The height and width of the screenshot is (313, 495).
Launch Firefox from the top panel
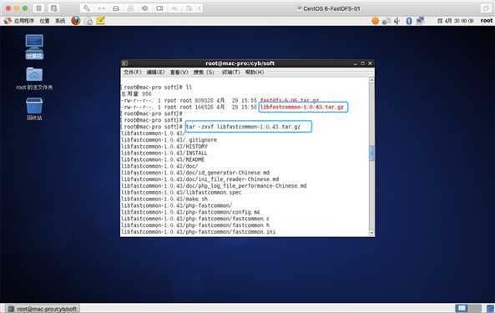(76, 21)
